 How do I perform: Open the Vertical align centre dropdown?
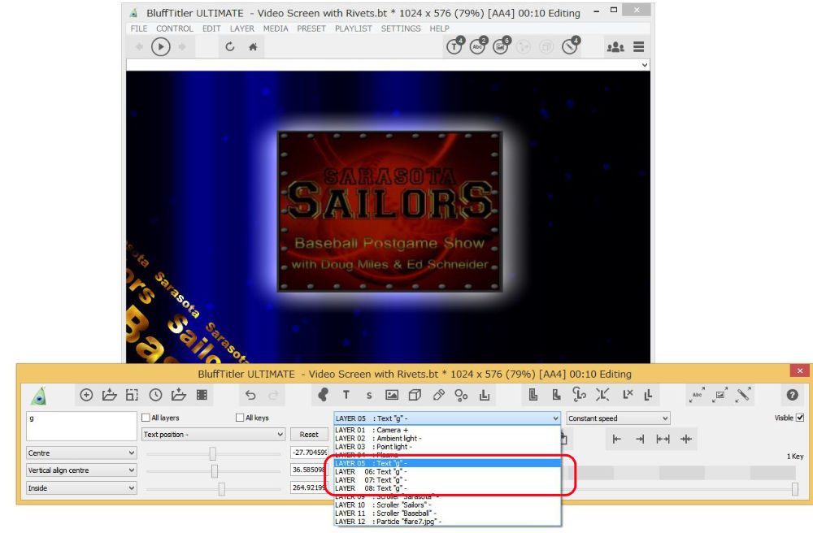click(81, 470)
